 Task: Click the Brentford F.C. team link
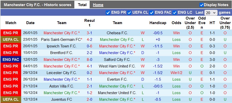click(62, 53)
